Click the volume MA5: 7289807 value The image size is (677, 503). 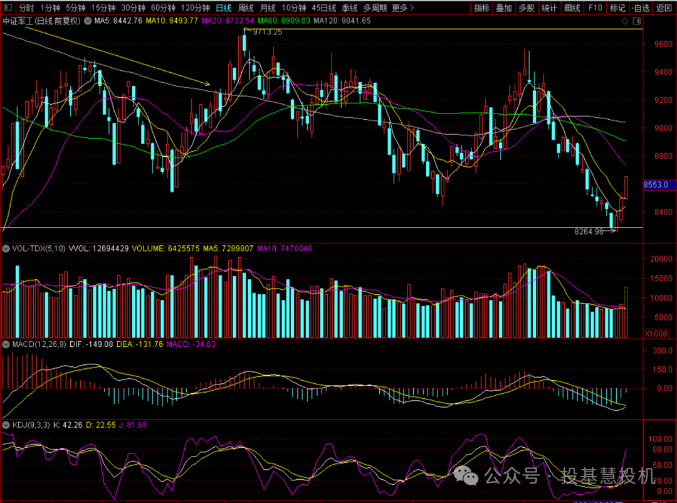[228, 248]
